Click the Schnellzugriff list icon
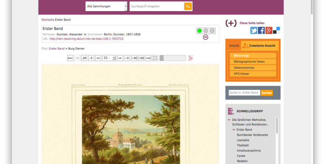325x164 pixels. click(231, 111)
